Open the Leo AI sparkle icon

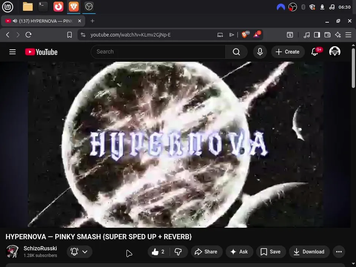(338, 35)
